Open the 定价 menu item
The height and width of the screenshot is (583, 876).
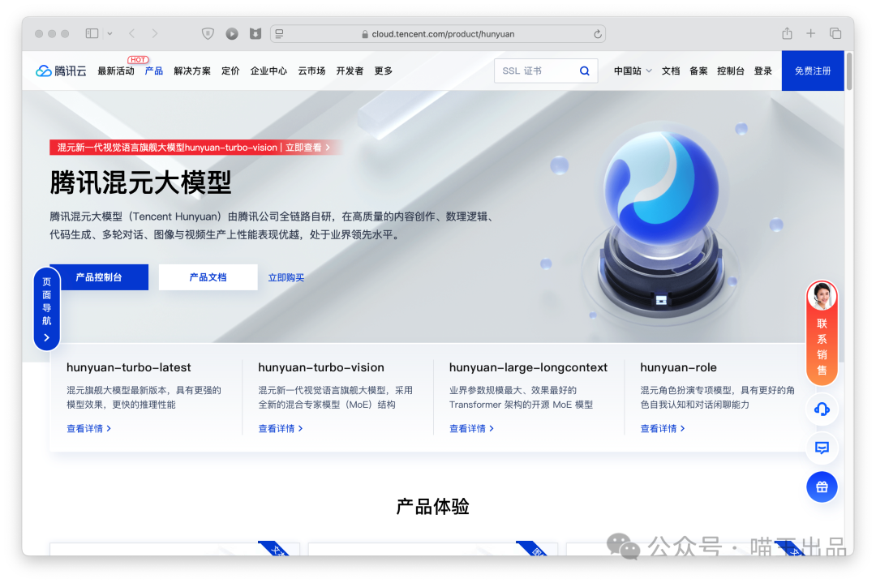point(230,71)
